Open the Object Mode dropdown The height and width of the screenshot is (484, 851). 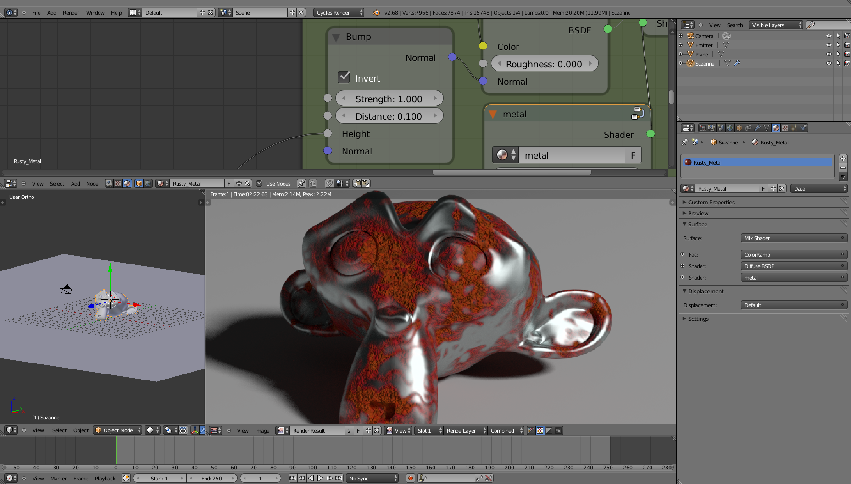117,430
